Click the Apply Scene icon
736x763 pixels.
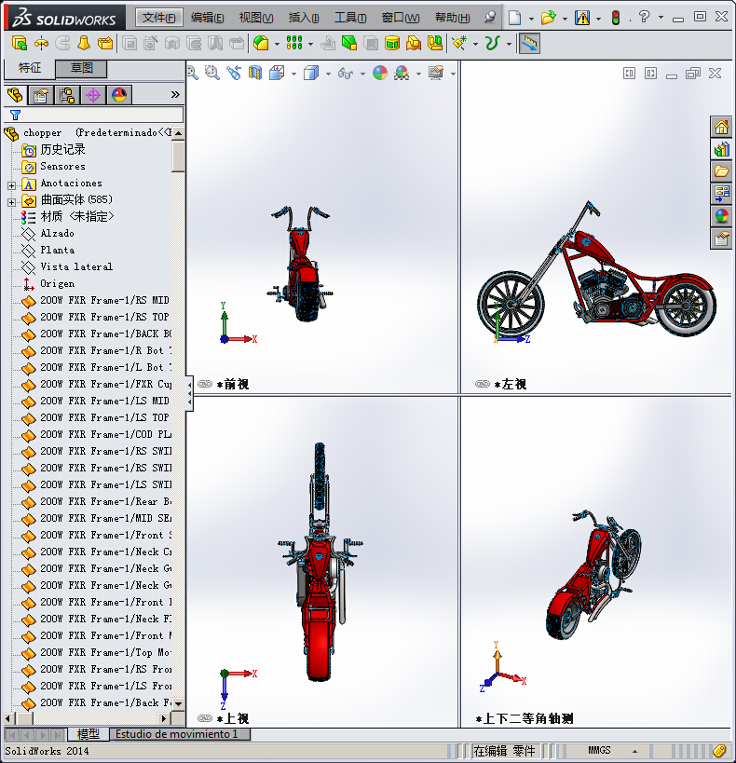402,73
